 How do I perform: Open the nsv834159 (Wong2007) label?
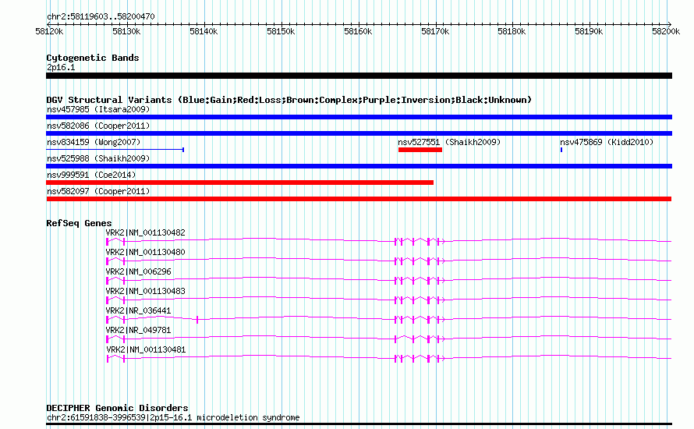click(x=94, y=142)
